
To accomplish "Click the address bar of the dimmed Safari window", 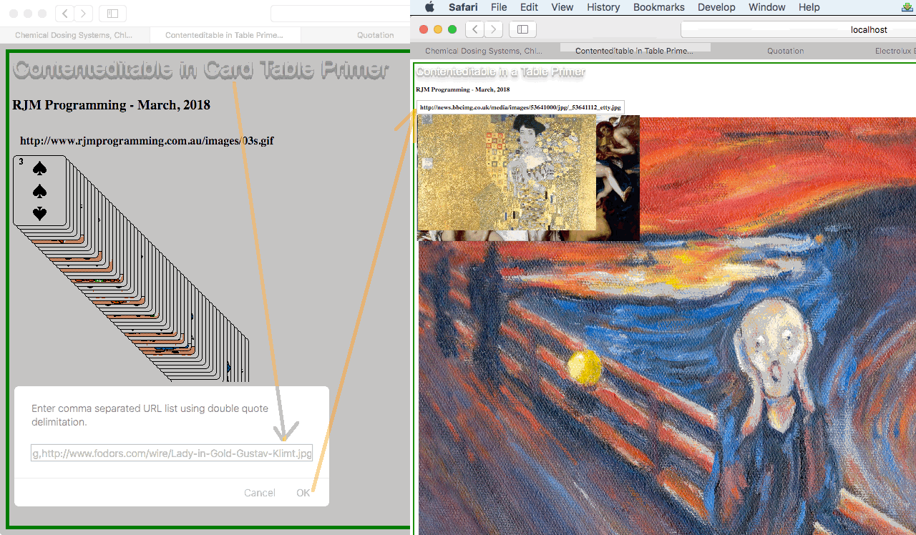I will pos(340,14).
